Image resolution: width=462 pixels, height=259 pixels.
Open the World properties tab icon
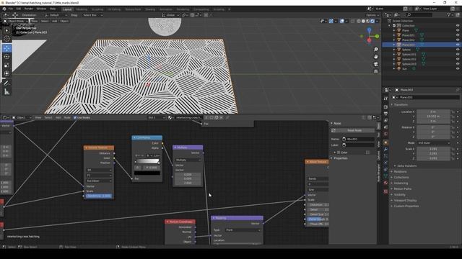click(x=385, y=134)
